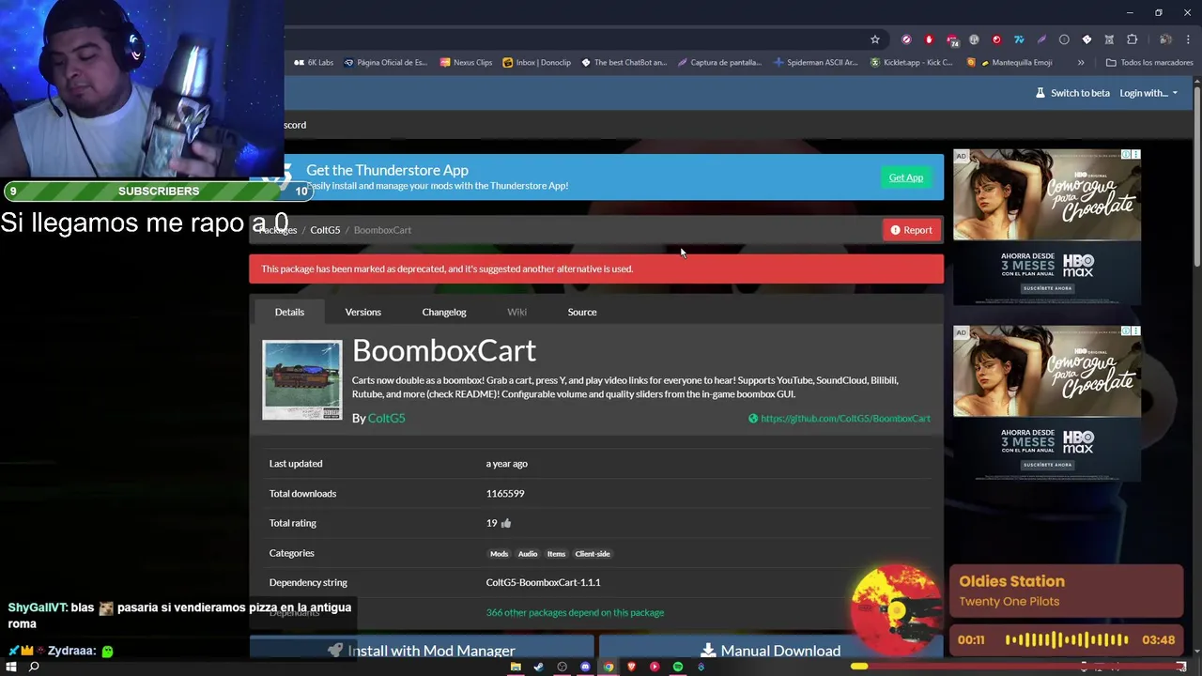Open the Mantequilla Emoji bookmark

coord(1009,63)
